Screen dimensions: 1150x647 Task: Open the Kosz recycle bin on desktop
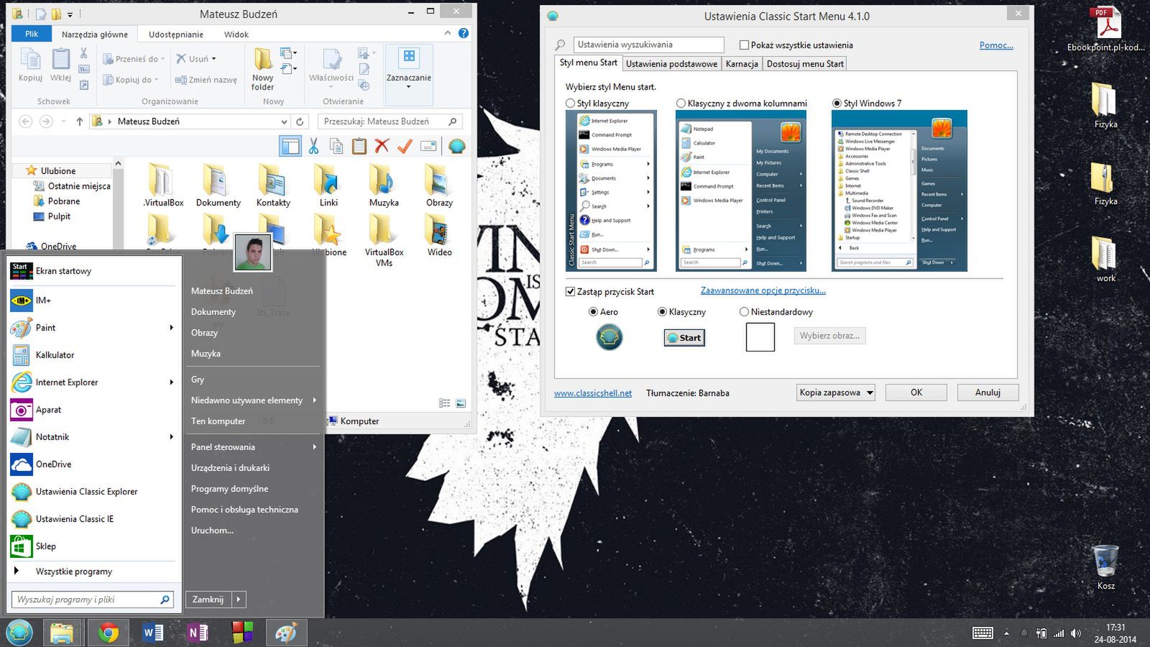(x=1105, y=563)
